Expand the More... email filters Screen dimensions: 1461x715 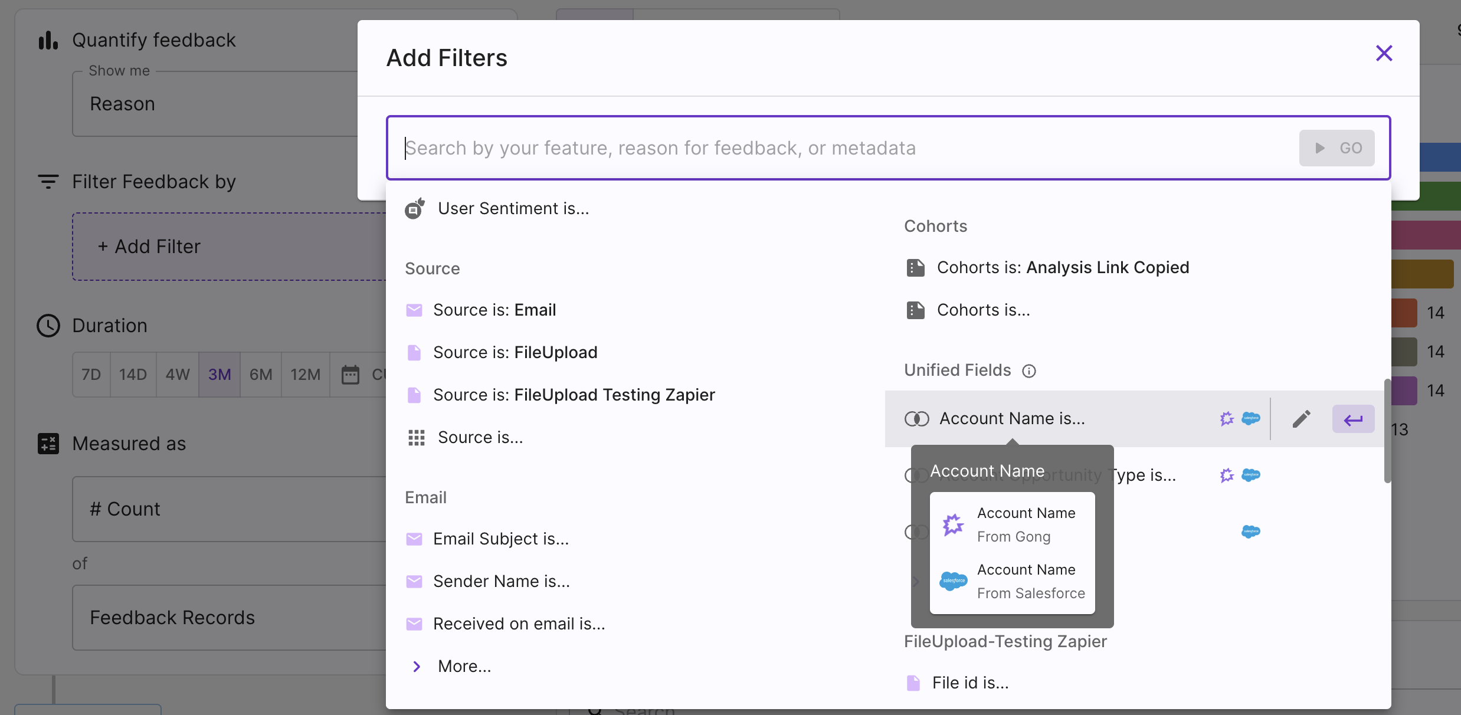coord(464,666)
